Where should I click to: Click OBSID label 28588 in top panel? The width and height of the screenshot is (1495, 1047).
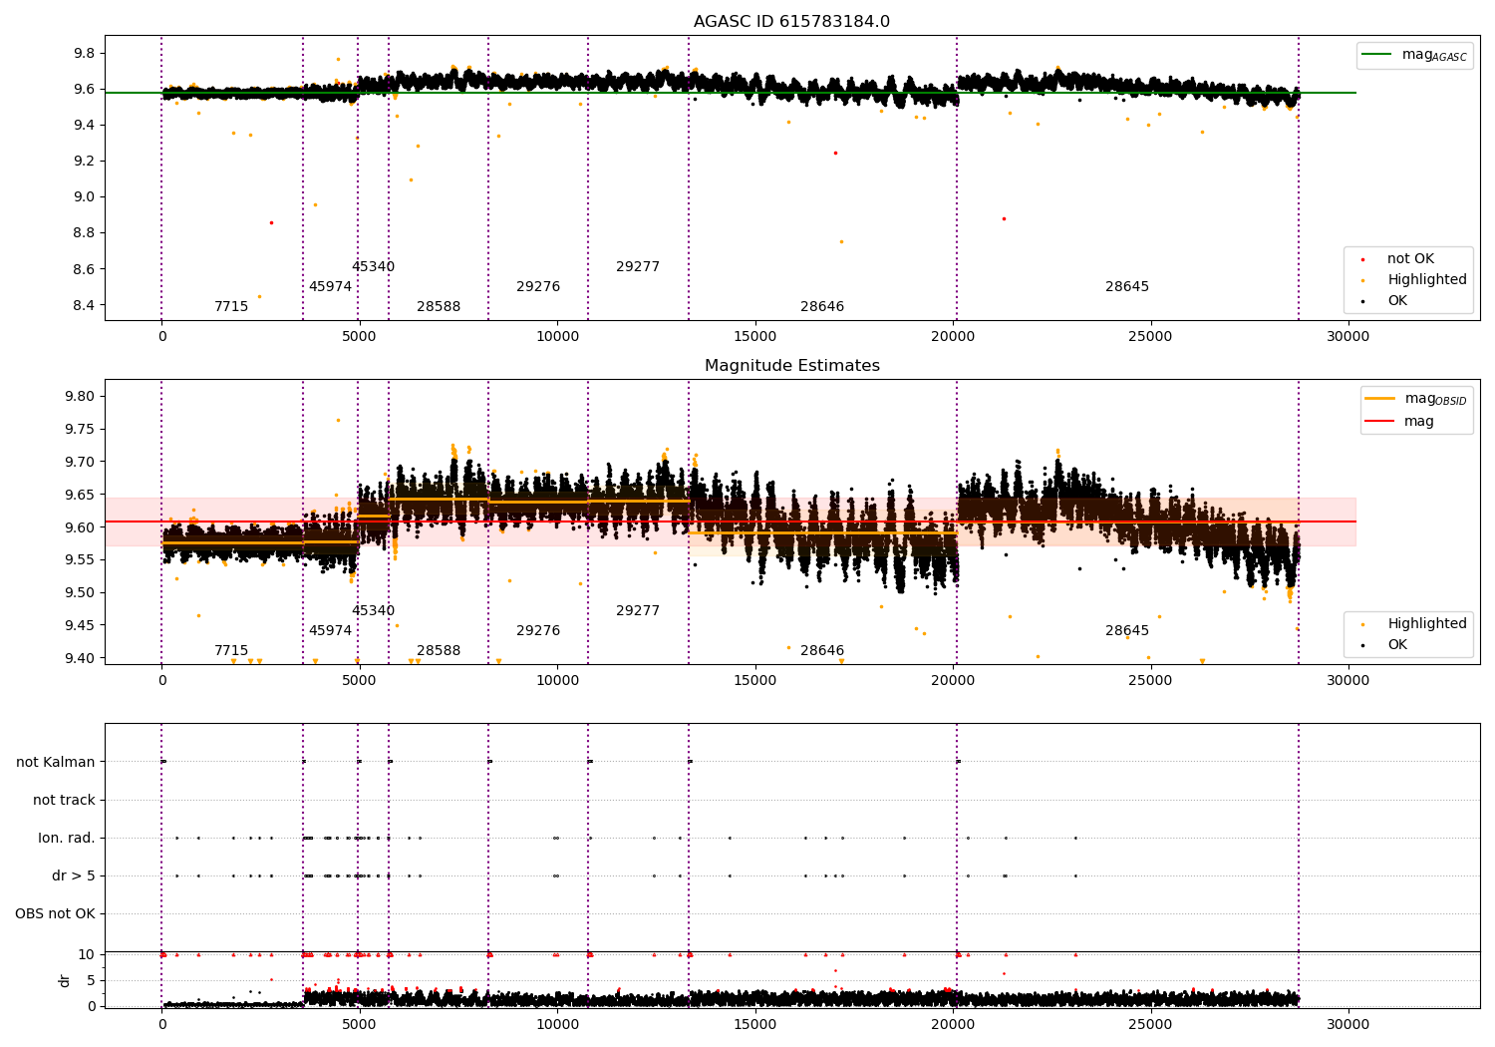click(x=439, y=307)
